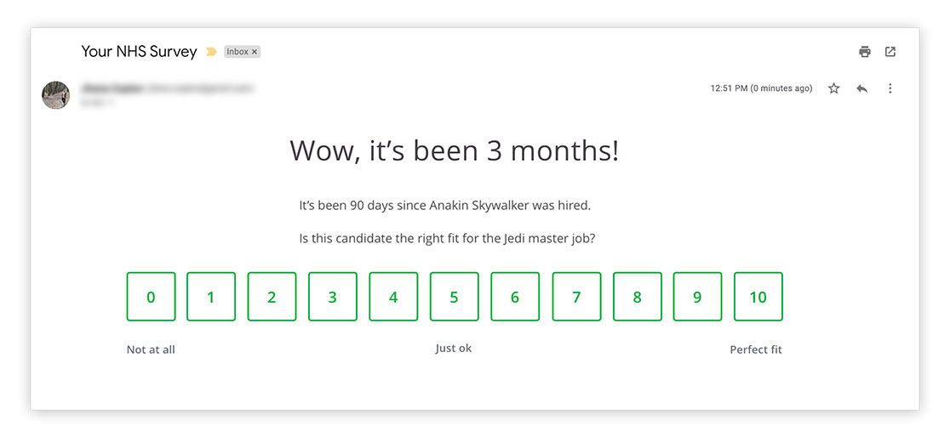Click the rating box labeled 6
This screenshot has width=950, height=437.
click(x=515, y=297)
